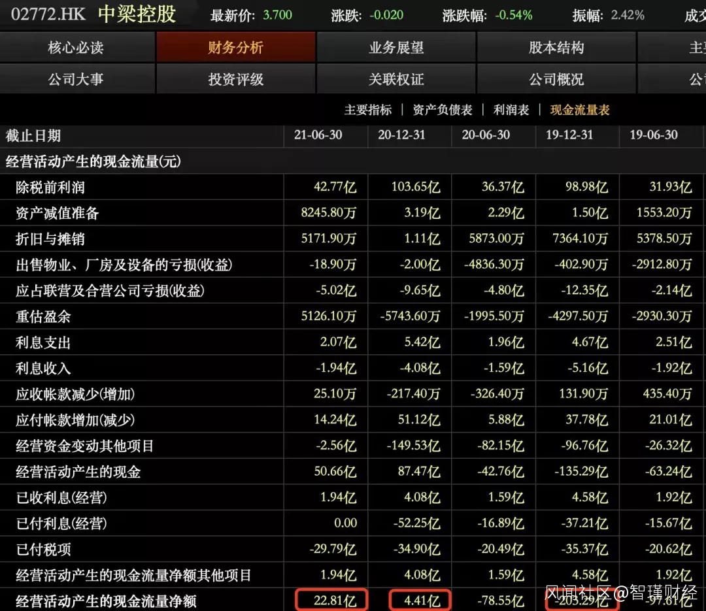Click the 02772.HK stock code
Screen dimensions: 706x611
[48, 14]
